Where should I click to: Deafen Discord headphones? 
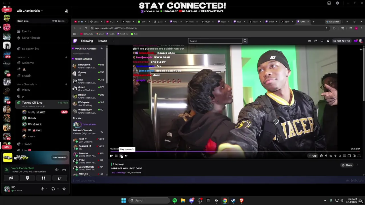tap(53, 189)
